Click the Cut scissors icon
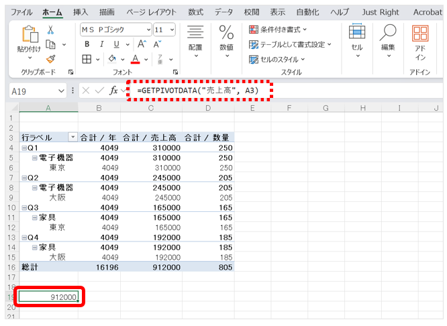The width and height of the screenshot is (447, 326). [50, 30]
